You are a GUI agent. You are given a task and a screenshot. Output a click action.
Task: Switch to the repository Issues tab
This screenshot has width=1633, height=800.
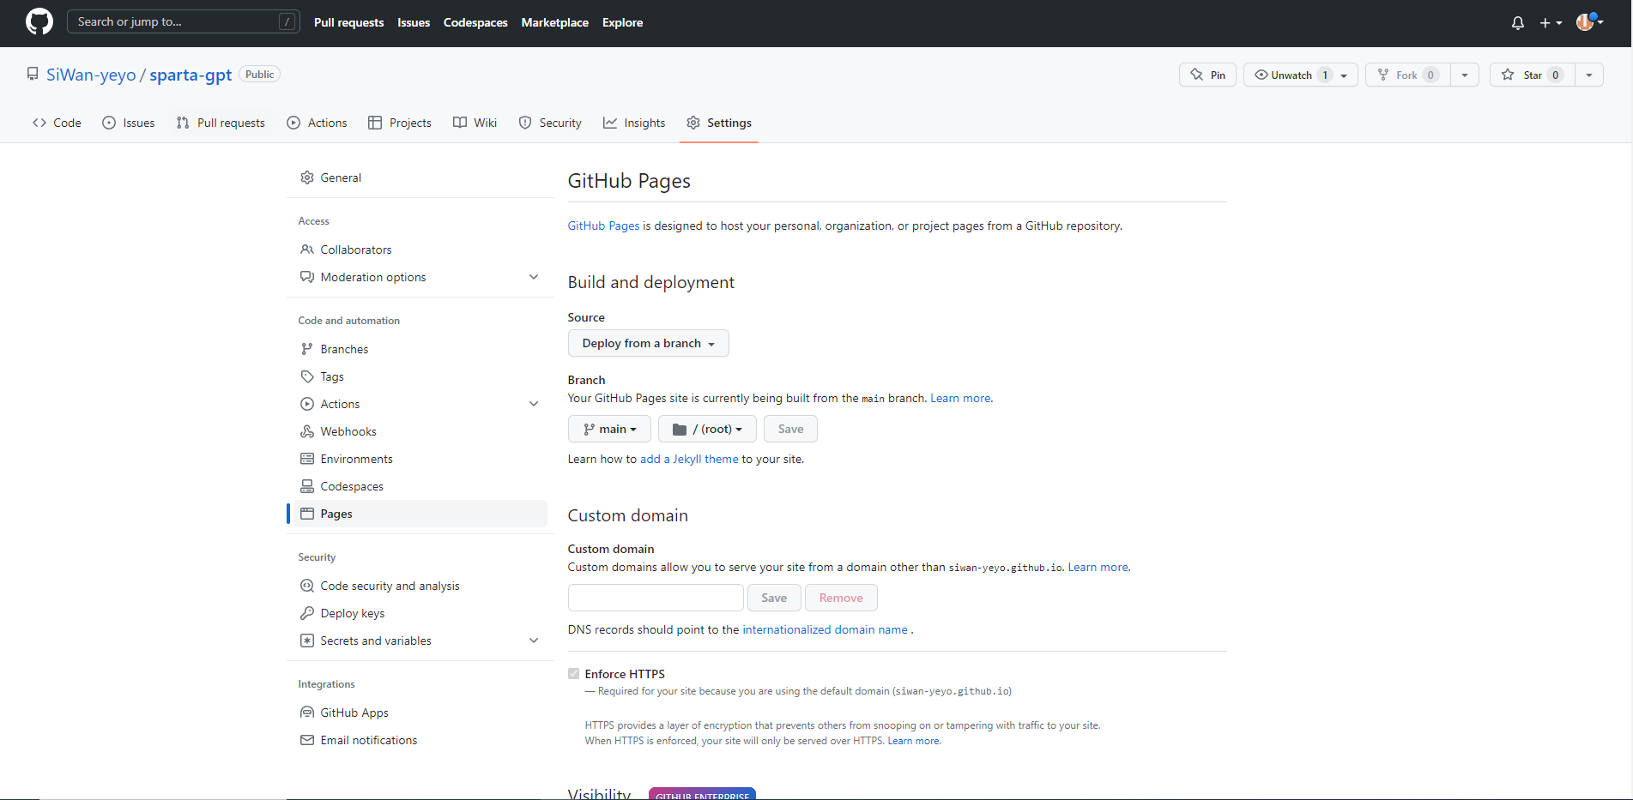129,123
